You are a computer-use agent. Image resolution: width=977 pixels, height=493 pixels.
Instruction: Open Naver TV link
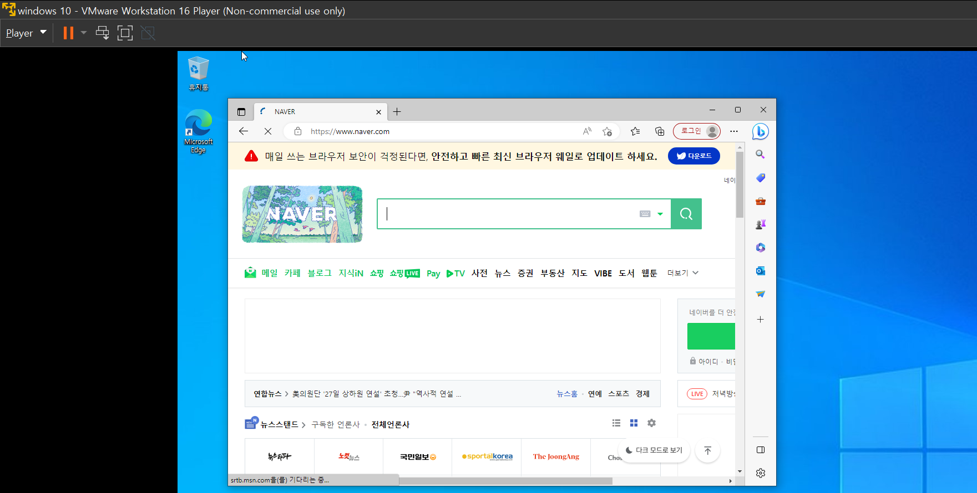pyautogui.click(x=455, y=274)
